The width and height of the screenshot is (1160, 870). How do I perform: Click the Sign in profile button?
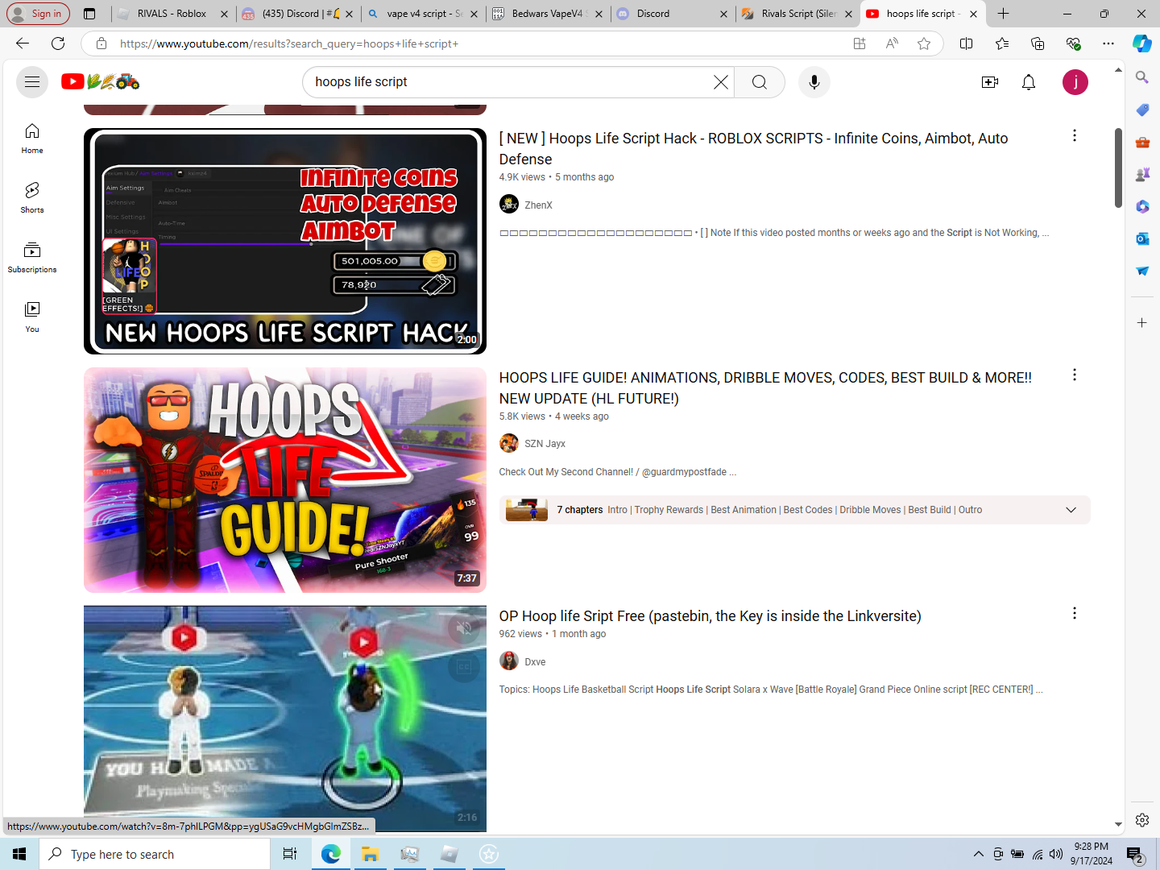click(x=38, y=14)
